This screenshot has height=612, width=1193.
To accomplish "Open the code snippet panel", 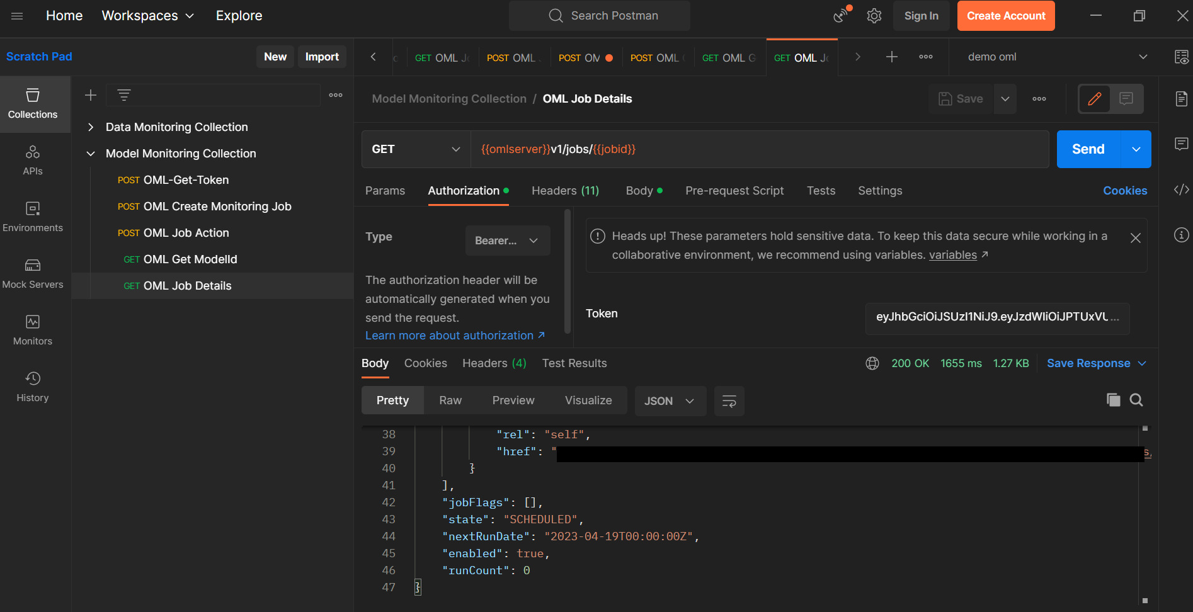I will tap(1181, 190).
